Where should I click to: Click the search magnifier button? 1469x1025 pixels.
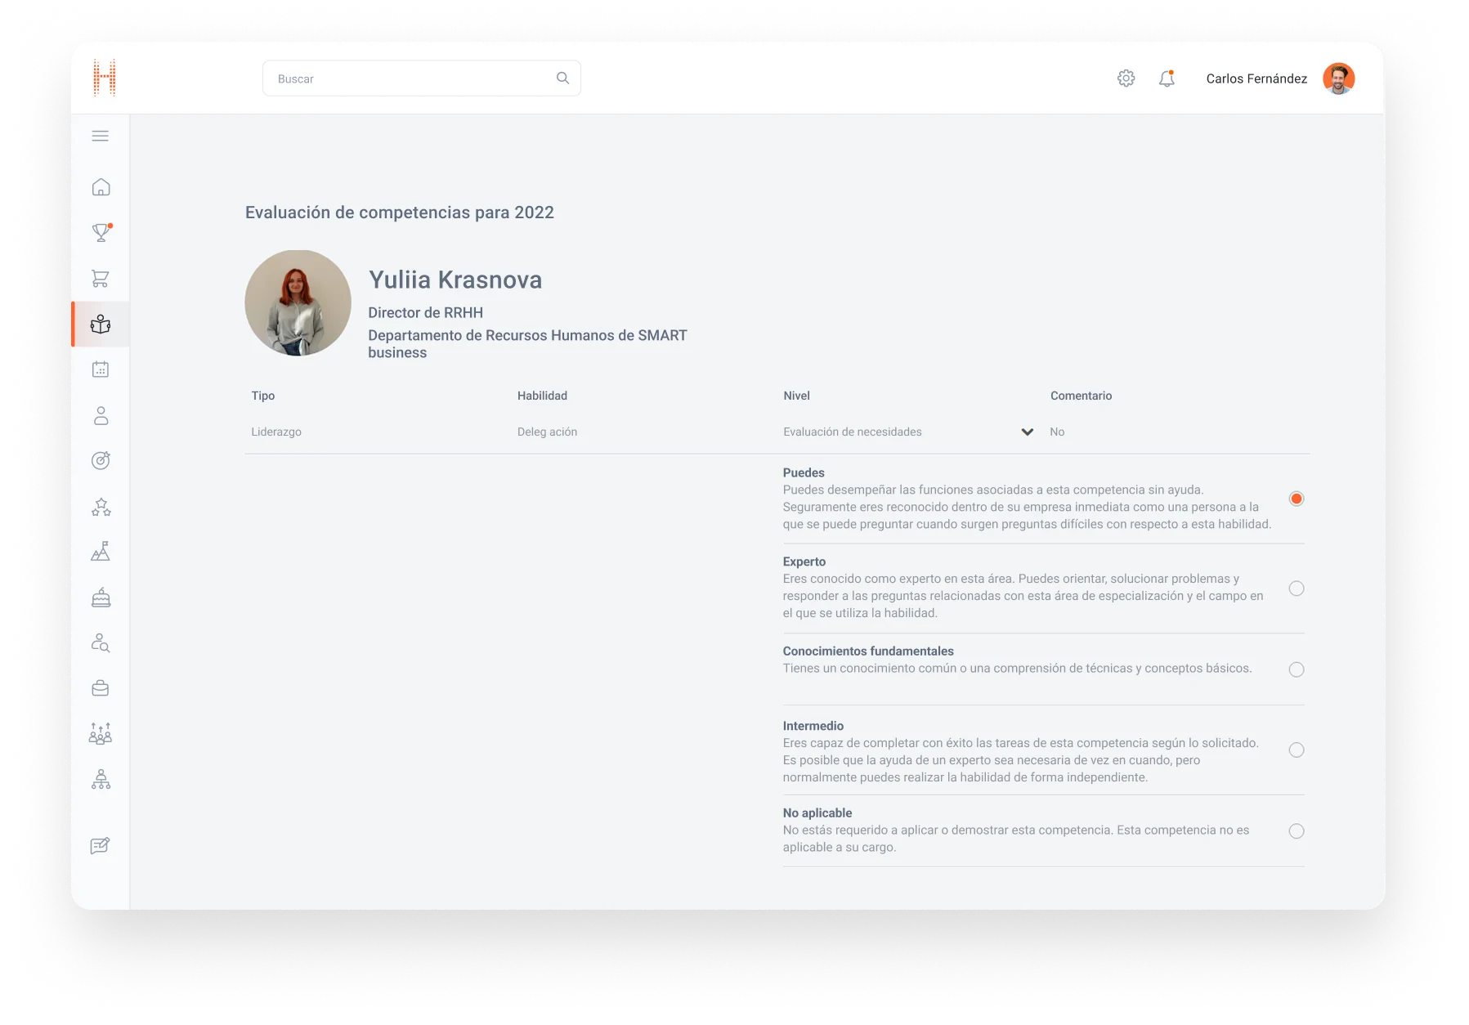coord(562,78)
